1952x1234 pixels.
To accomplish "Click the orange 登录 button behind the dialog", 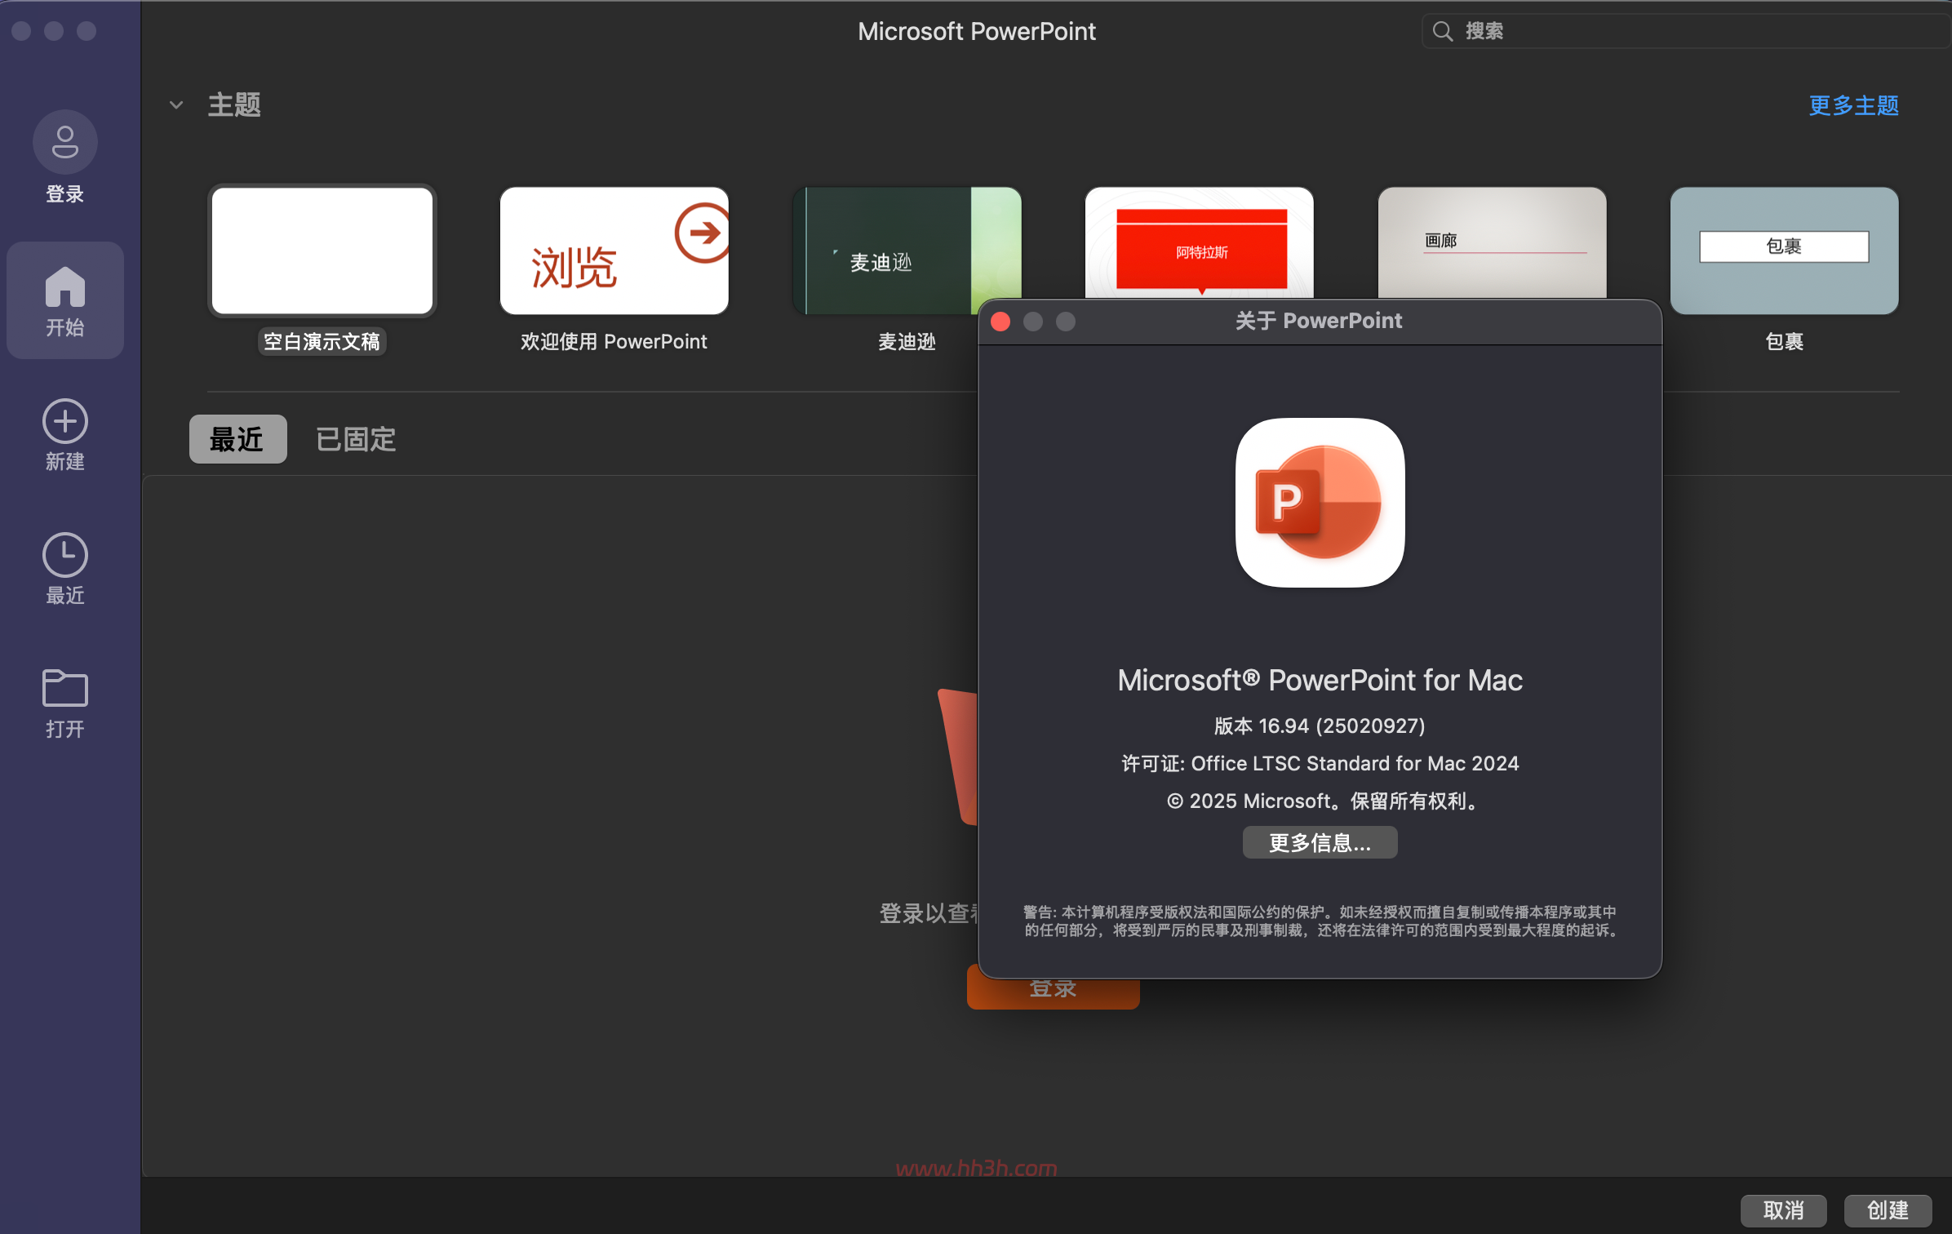I will 1053,993.
